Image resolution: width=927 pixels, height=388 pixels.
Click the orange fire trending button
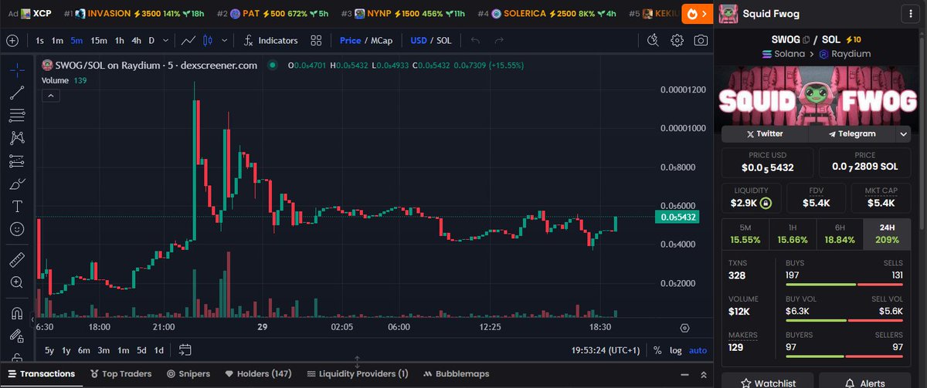698,13
